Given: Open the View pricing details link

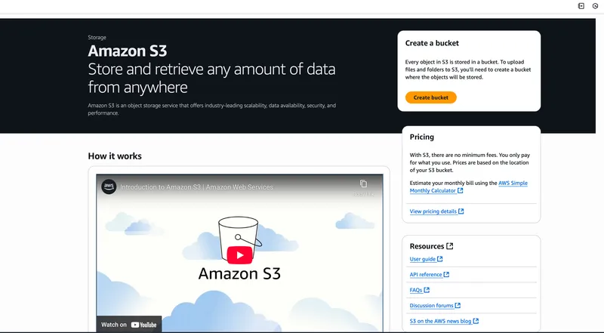Looking at the screenshot, I should [x=433, y=211].
